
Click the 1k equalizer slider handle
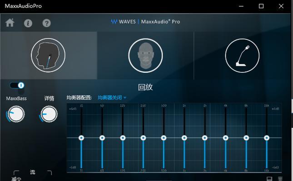pos(184,138)
